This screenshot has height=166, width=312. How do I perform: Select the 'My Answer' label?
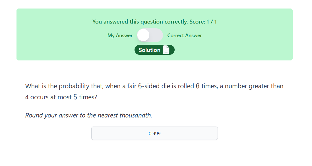(x=120, y=35)
